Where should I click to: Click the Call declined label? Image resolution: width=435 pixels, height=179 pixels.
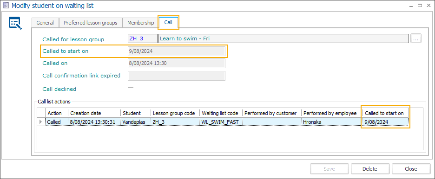(59, 89)
